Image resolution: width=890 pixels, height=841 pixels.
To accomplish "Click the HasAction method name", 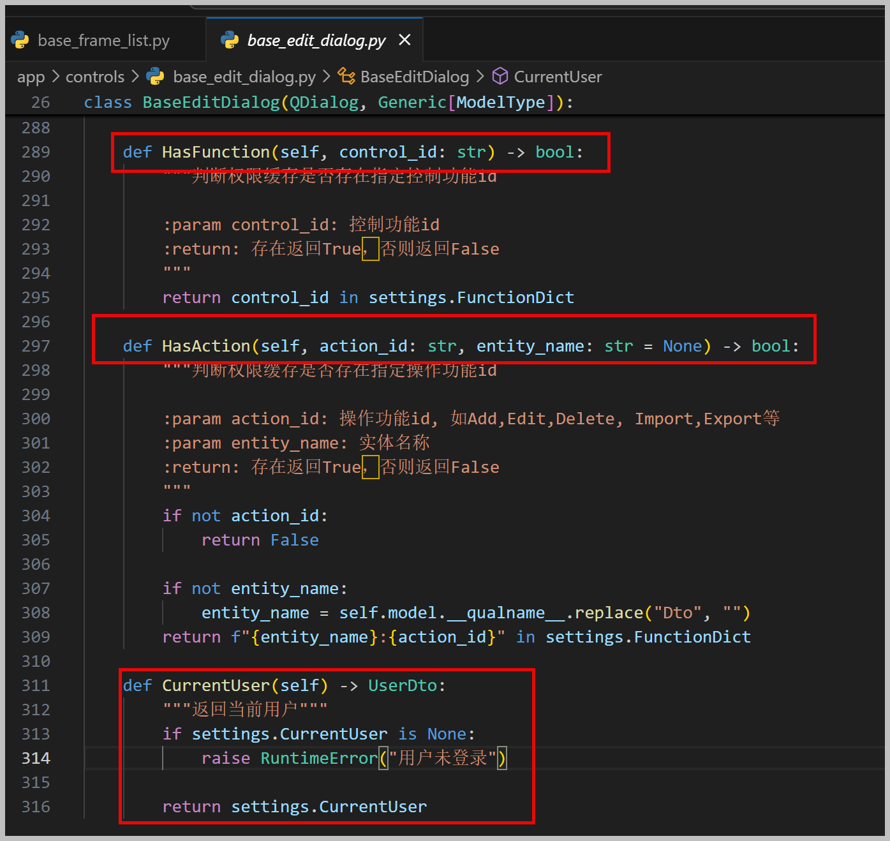I will 205,346.
